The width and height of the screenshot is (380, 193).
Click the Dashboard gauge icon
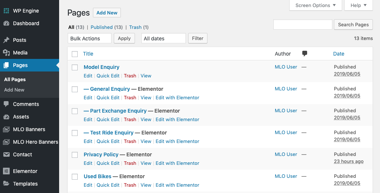click(x=6, y=23)
